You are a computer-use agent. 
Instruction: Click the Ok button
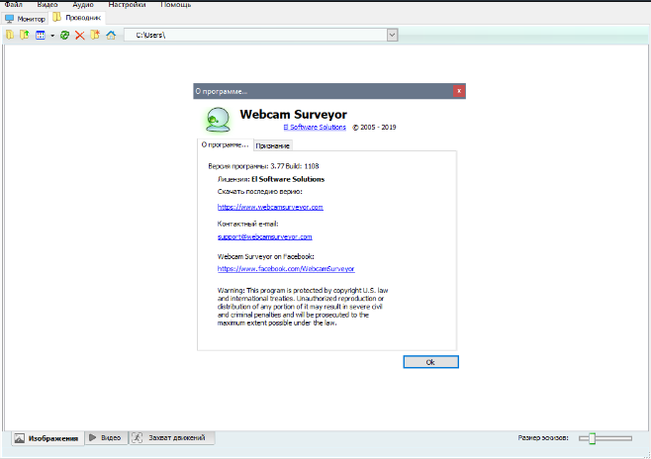pos(431,362)
